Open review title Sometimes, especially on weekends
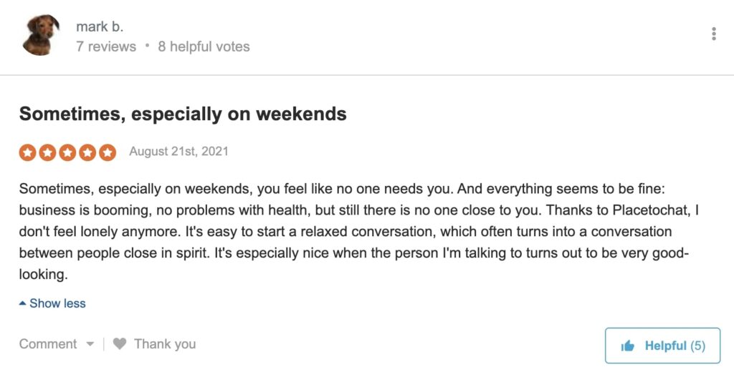 183,114
